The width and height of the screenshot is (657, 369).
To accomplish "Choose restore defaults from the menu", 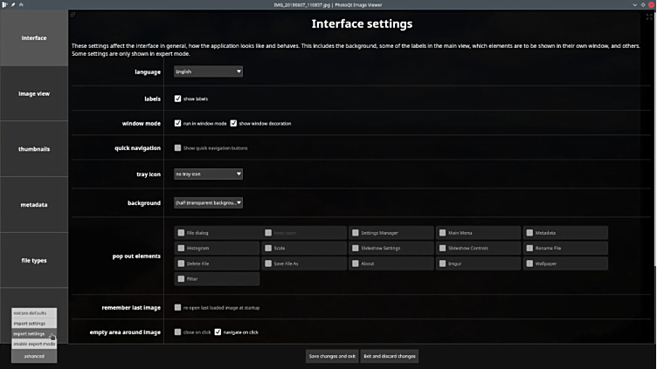I will (30, 312).
